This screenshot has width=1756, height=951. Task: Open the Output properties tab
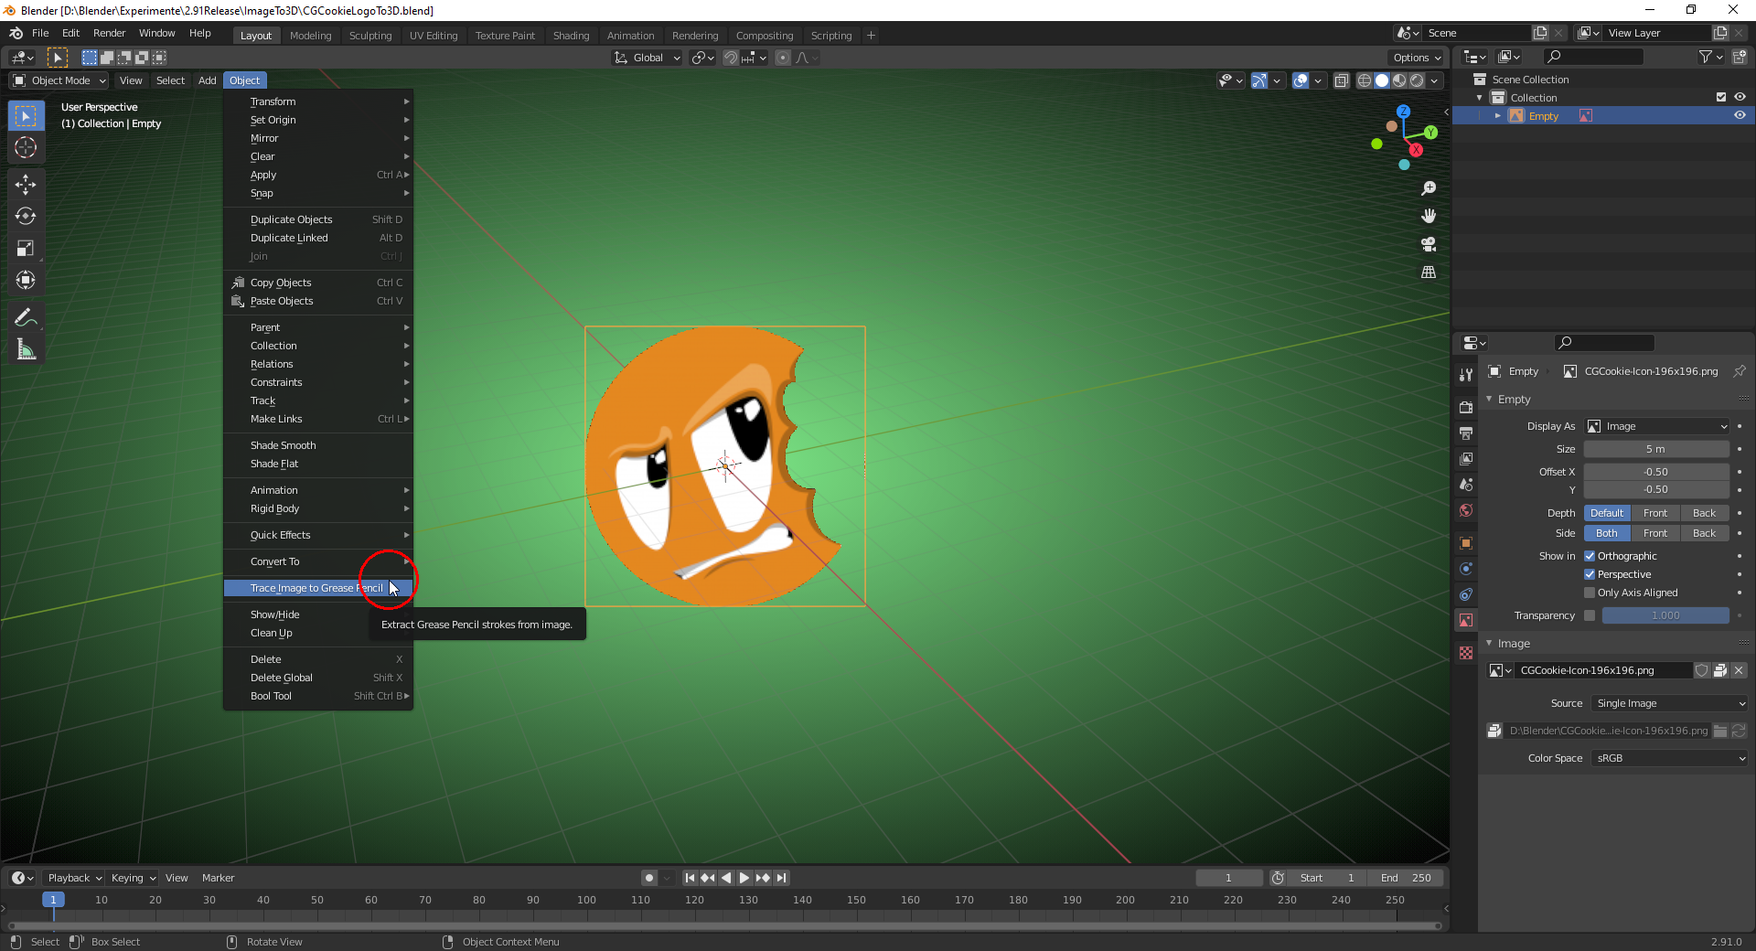coord(1466,433)
